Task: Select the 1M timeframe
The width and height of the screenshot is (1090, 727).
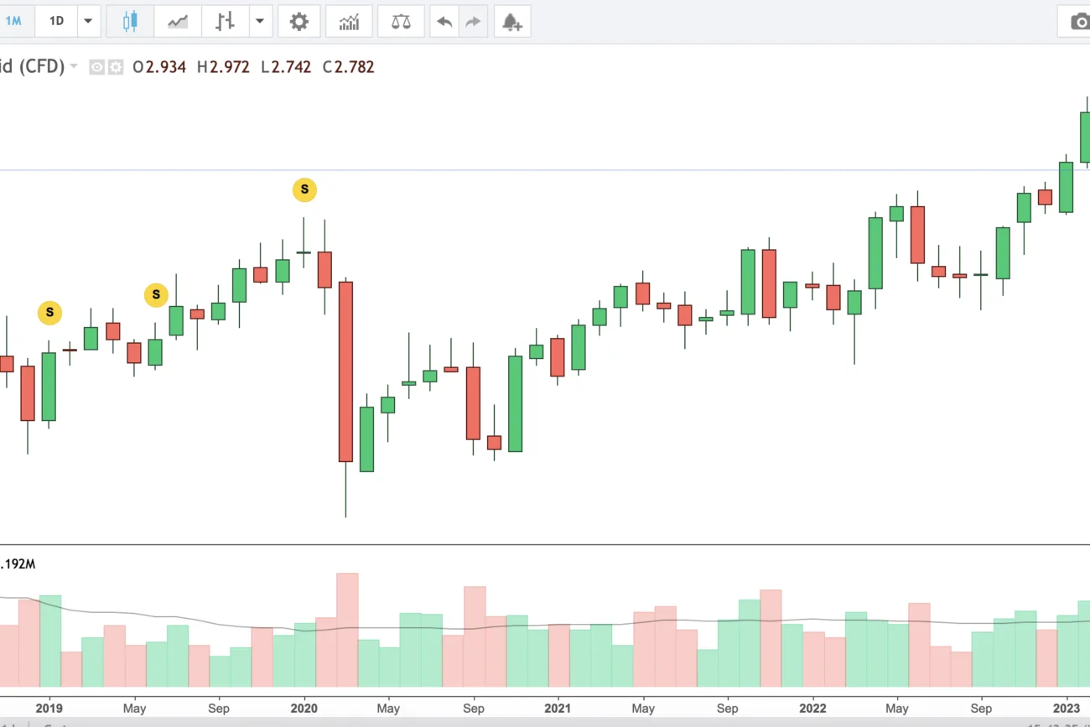Action: point(14,22)
